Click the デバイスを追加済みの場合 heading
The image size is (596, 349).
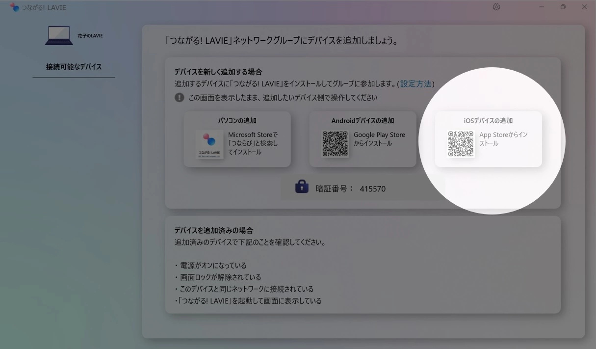(x=214, y=230)
